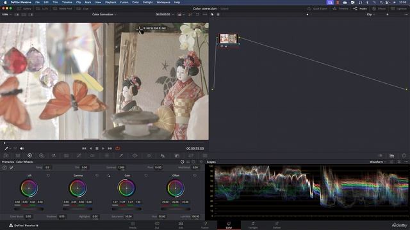Screen dimensions: 410x230
Task: Open the macOS Control Center icon
Action: point(387,3)
